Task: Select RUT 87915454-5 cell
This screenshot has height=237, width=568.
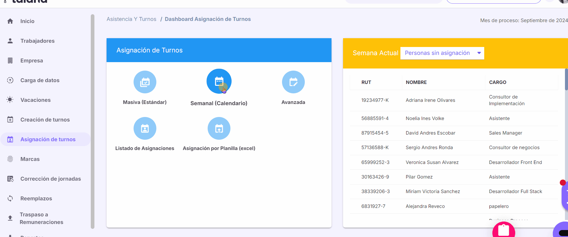Action: (x=375, y=133)
